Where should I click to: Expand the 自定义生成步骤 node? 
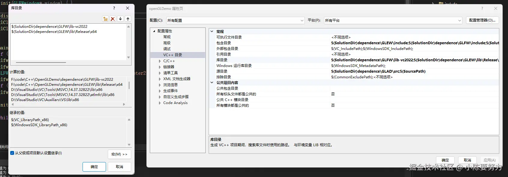click(160, 97)
